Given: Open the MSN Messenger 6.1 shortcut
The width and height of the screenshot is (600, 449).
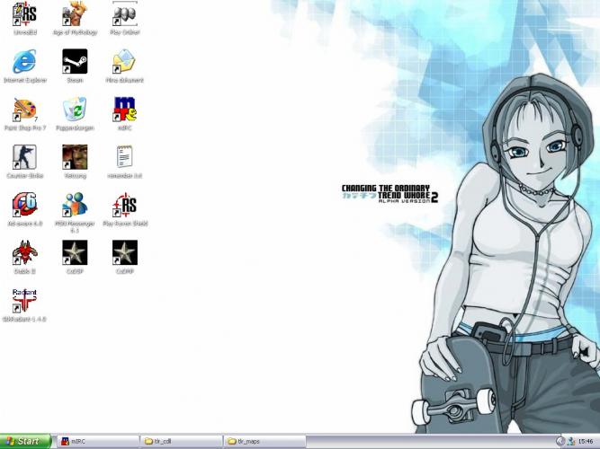Looking at the screenshot, I should point(75,206).
